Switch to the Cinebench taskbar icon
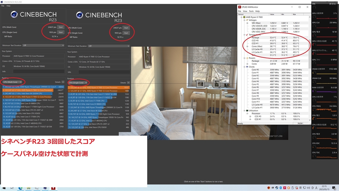Image resolution: width=339 pixels, height=191 pixels. click(45, 188)
